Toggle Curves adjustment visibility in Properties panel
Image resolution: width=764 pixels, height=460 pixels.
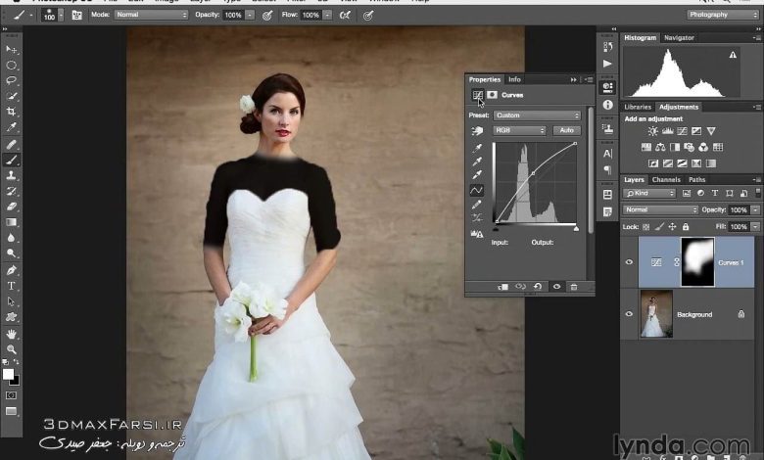click(556, 287)
